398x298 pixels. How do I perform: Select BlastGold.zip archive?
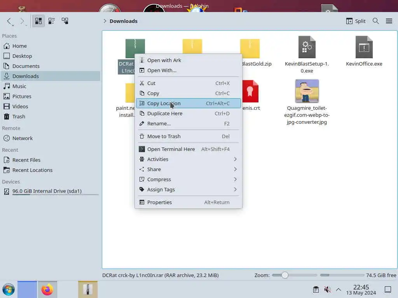click(250, 49)
